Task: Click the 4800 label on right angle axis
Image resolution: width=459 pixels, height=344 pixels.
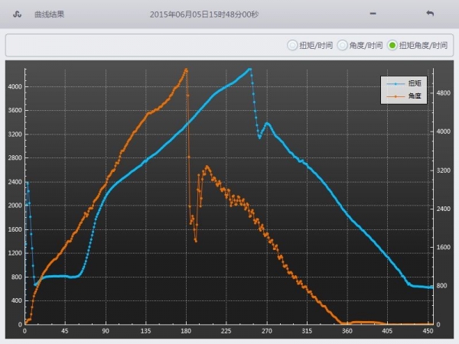Action: [444, 92]
